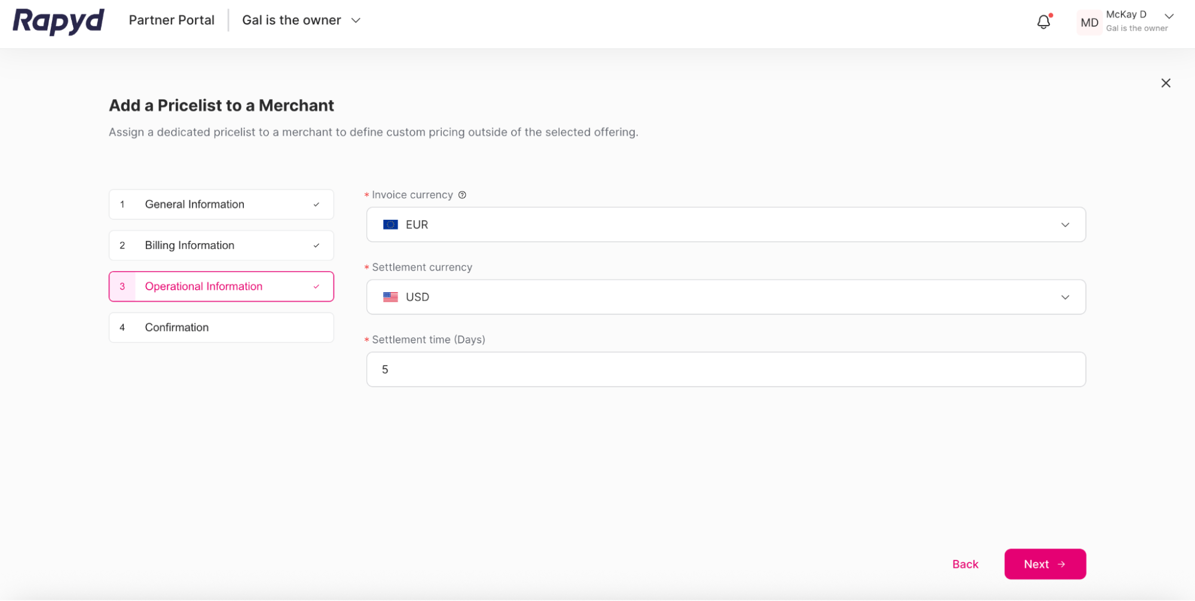Click the EU flag in Invoice currency field
Image resolution: width=1195 pixels, height=601 pixels.
point(390,224)
